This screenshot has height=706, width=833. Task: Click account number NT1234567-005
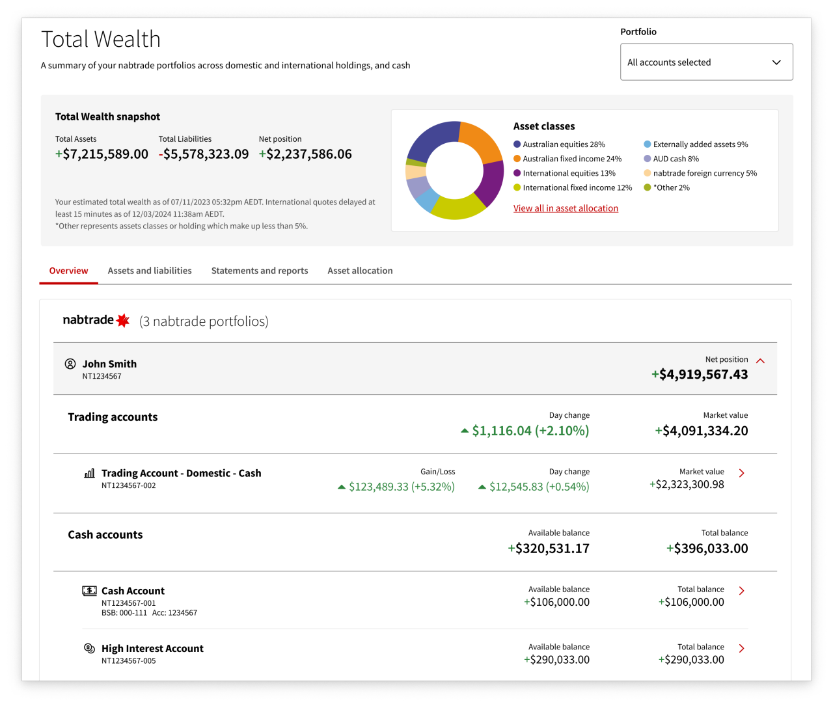(129, 661)
